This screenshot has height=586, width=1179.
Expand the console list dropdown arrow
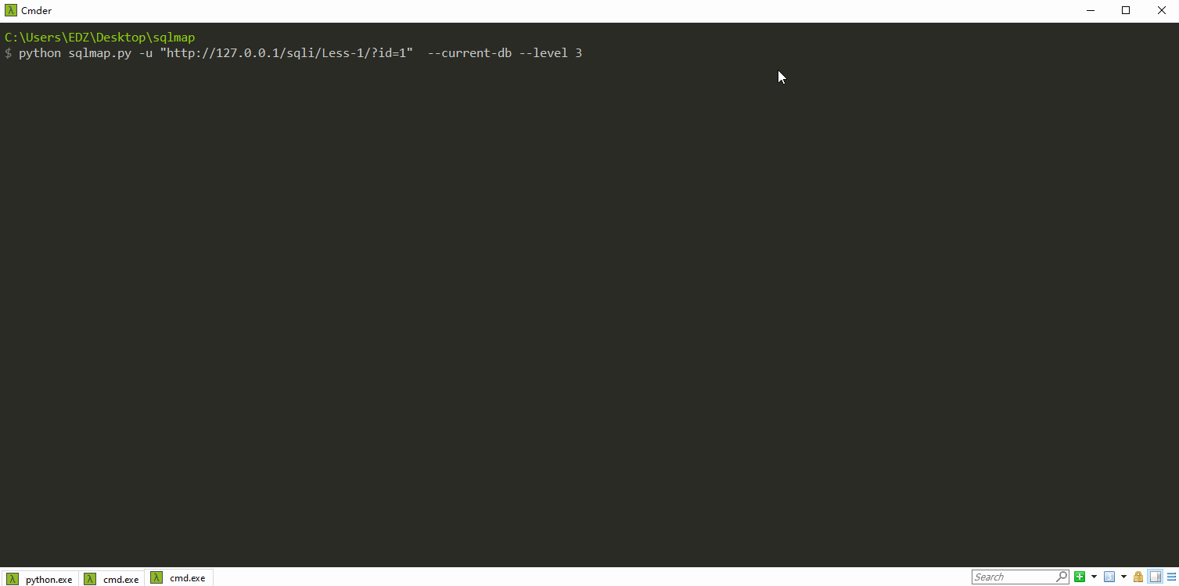1123,577
